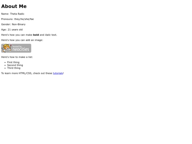Click the italic word in the sentence
Viewport: 192px width, 144px height.
click(48, 35)
